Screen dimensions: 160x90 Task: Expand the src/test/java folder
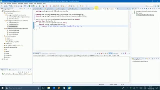(x=3, y=44)
